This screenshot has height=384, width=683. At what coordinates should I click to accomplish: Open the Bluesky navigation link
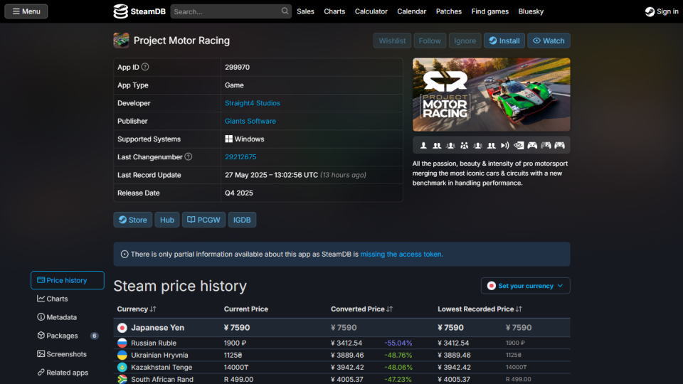point(531,11)
